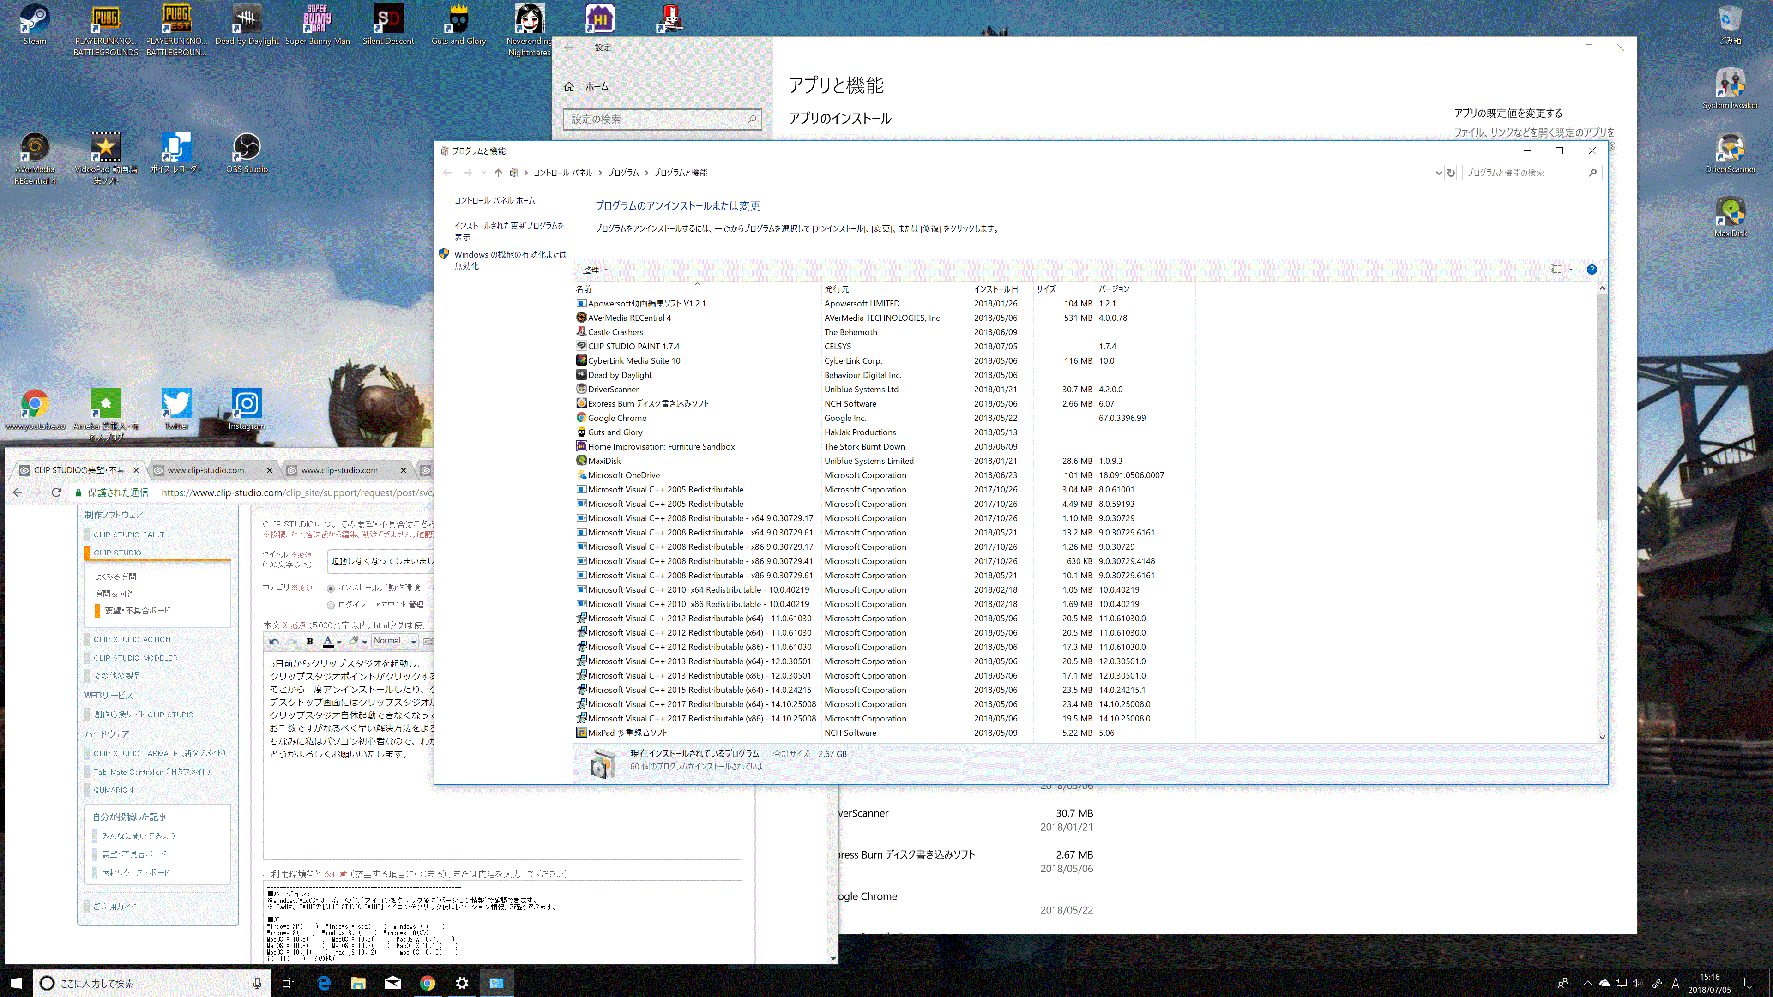
Task: Open the view options dropdown arrow beside the help icon
Action: coord(1571,270)
